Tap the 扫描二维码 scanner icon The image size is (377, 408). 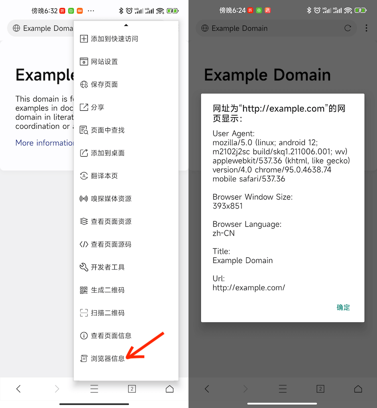84,313
